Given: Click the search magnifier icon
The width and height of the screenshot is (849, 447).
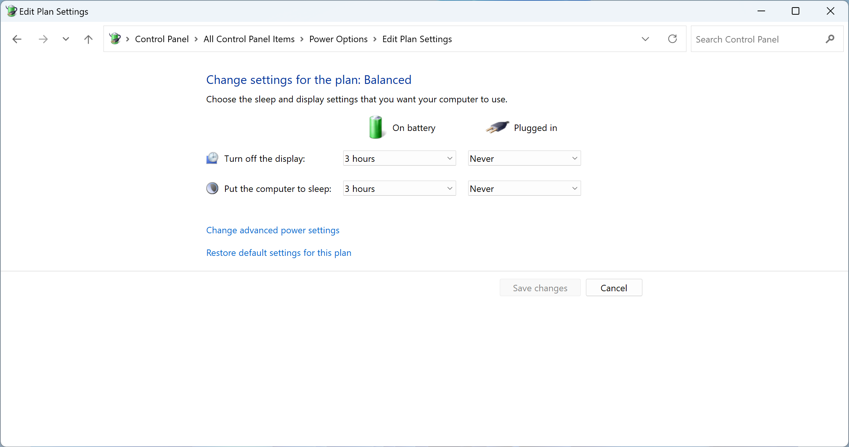Looking at the screenshot, I should (x=830, y=39).
